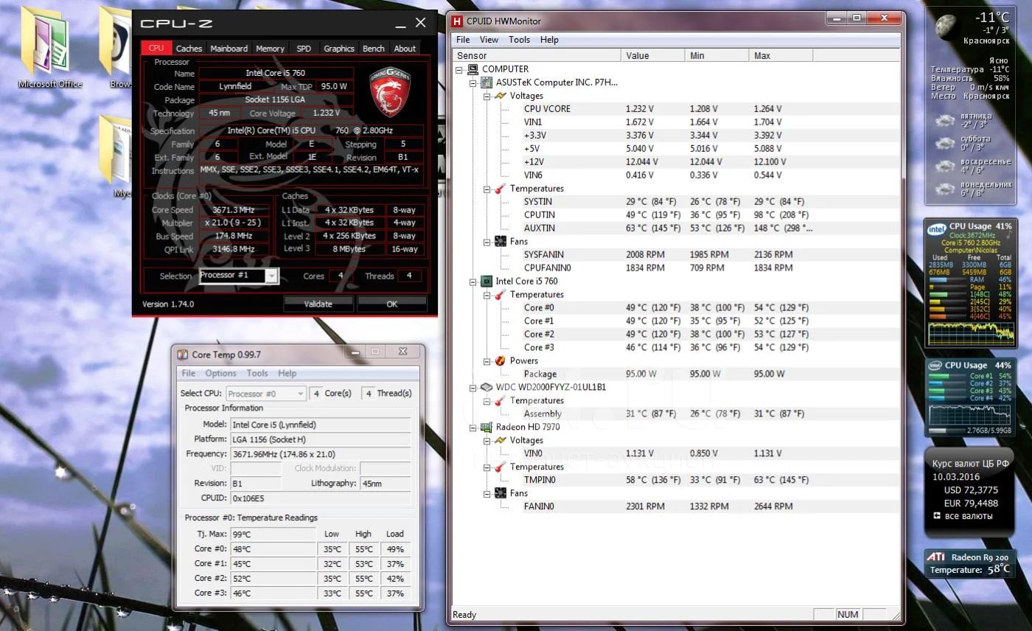This screenshot has width=1032, height=631.
Task: Collapse the Intel Core i5 760 node
Action: [473, 282]
